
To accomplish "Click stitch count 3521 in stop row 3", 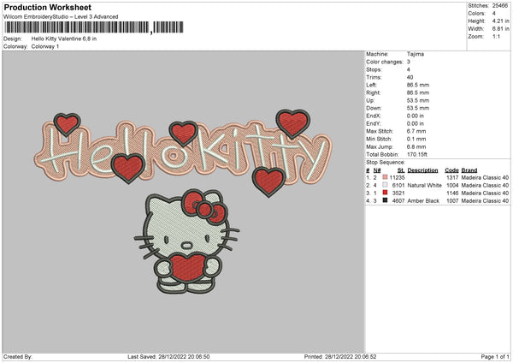I will [398, 193].
